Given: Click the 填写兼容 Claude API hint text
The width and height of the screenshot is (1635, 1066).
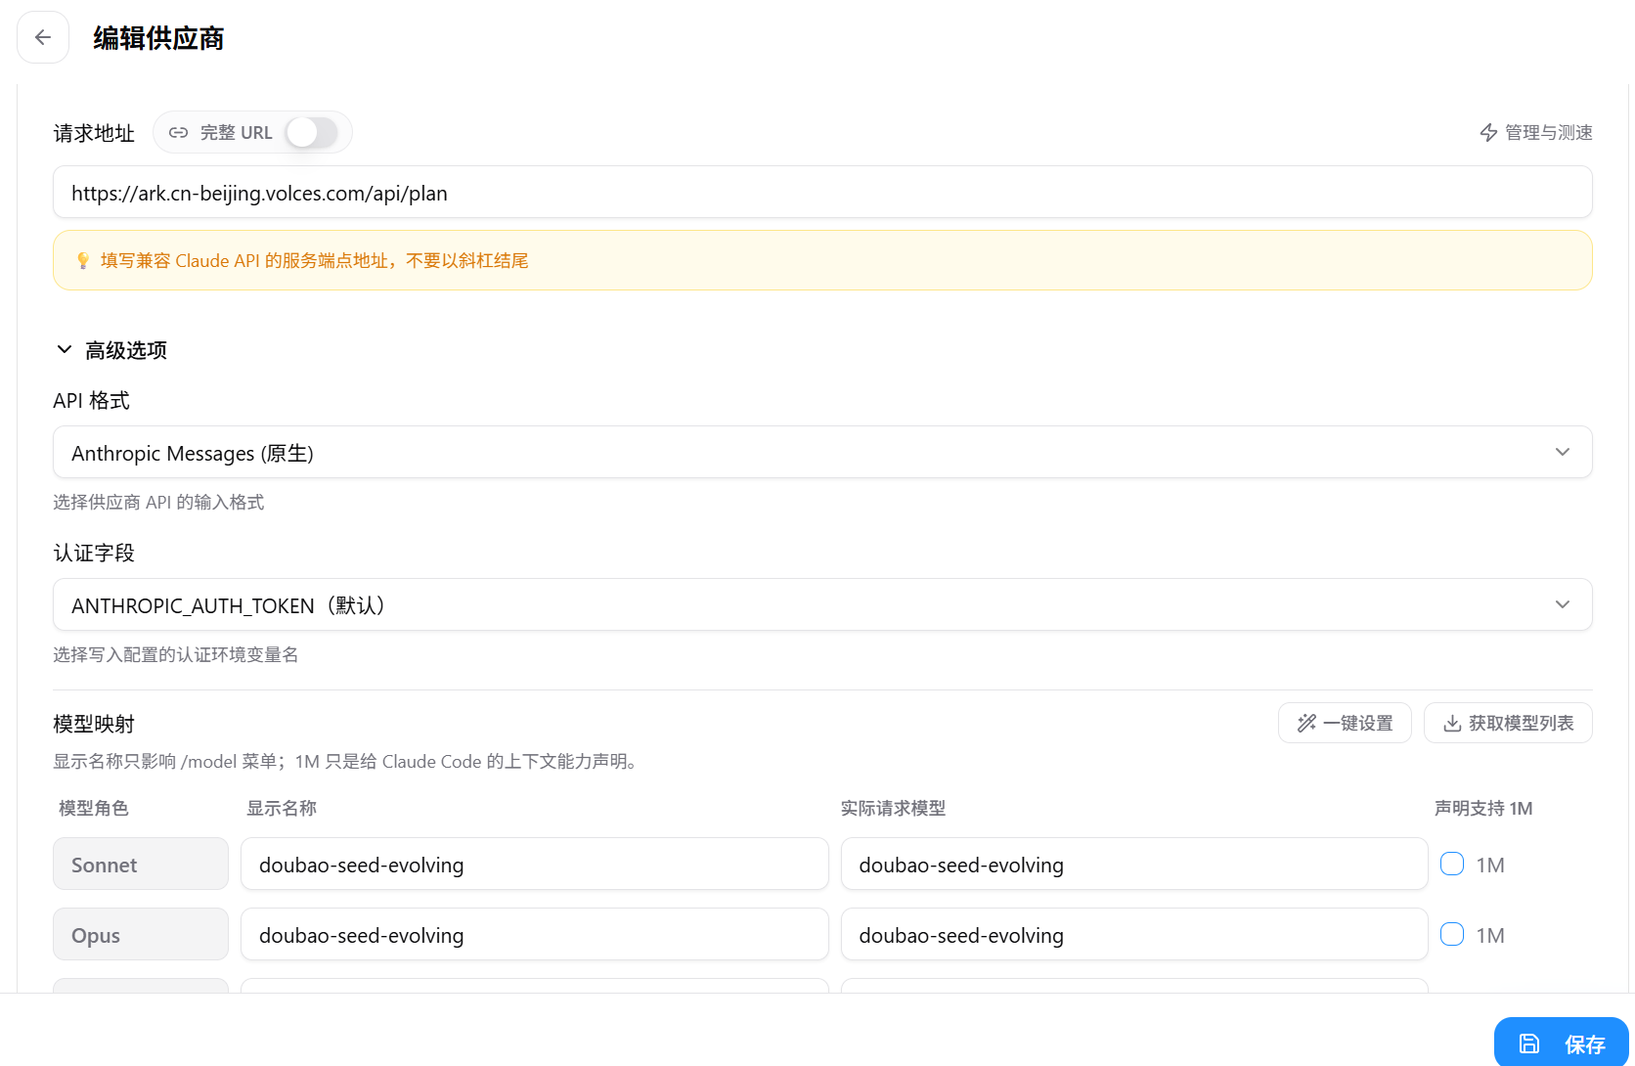Looking at the screenshot, I should 314,260.
